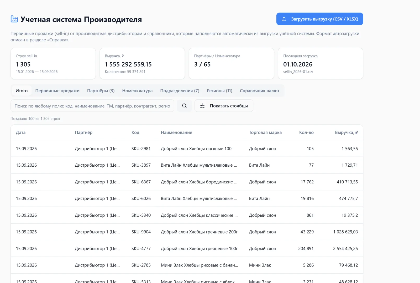Screen dimensions: 420x283
Task: Click the sliders icon next to Показать столбцы
Action: pyautogui.click(x=202, y=106)
